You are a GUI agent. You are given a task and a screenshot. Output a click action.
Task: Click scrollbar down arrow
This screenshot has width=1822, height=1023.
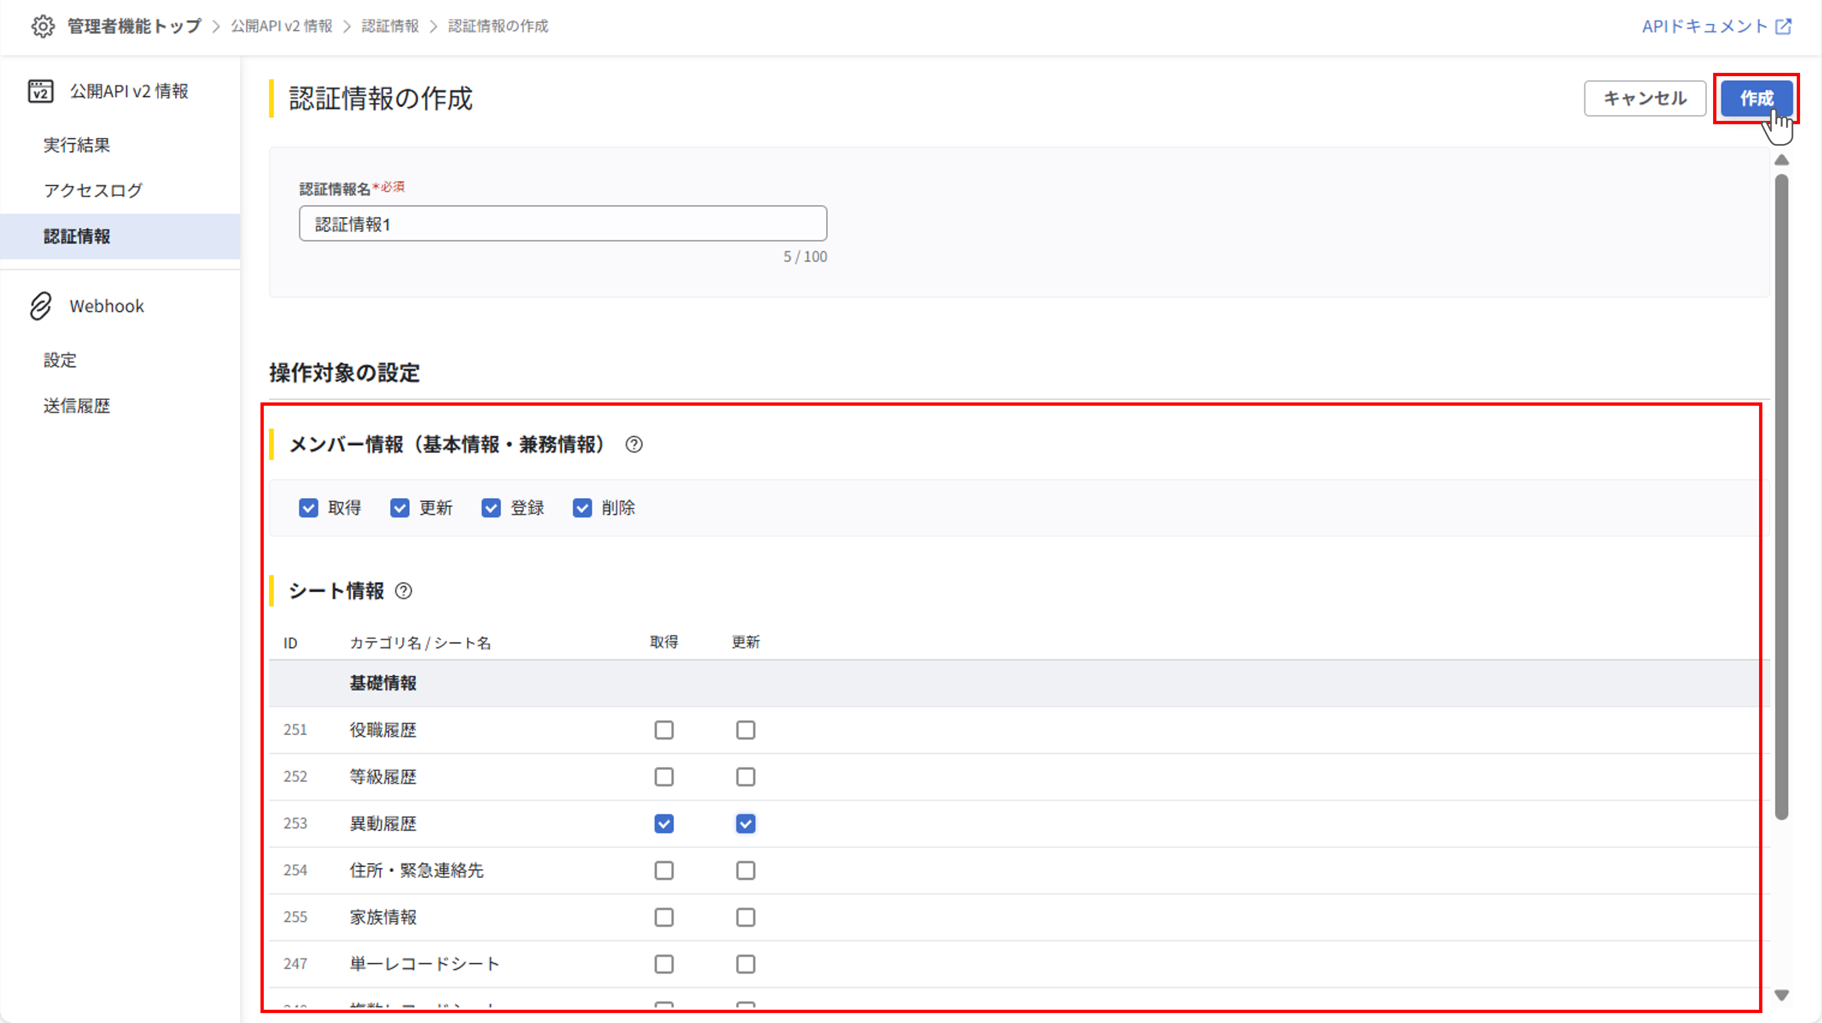click(x=1782, y=995)
